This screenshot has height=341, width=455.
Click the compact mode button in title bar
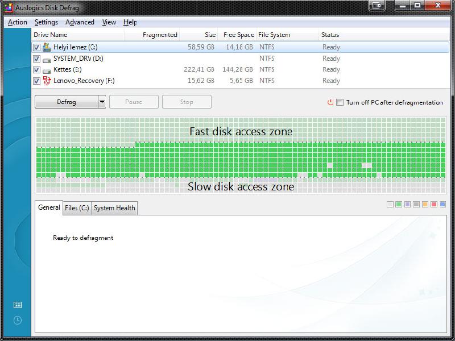click(377, 6)
